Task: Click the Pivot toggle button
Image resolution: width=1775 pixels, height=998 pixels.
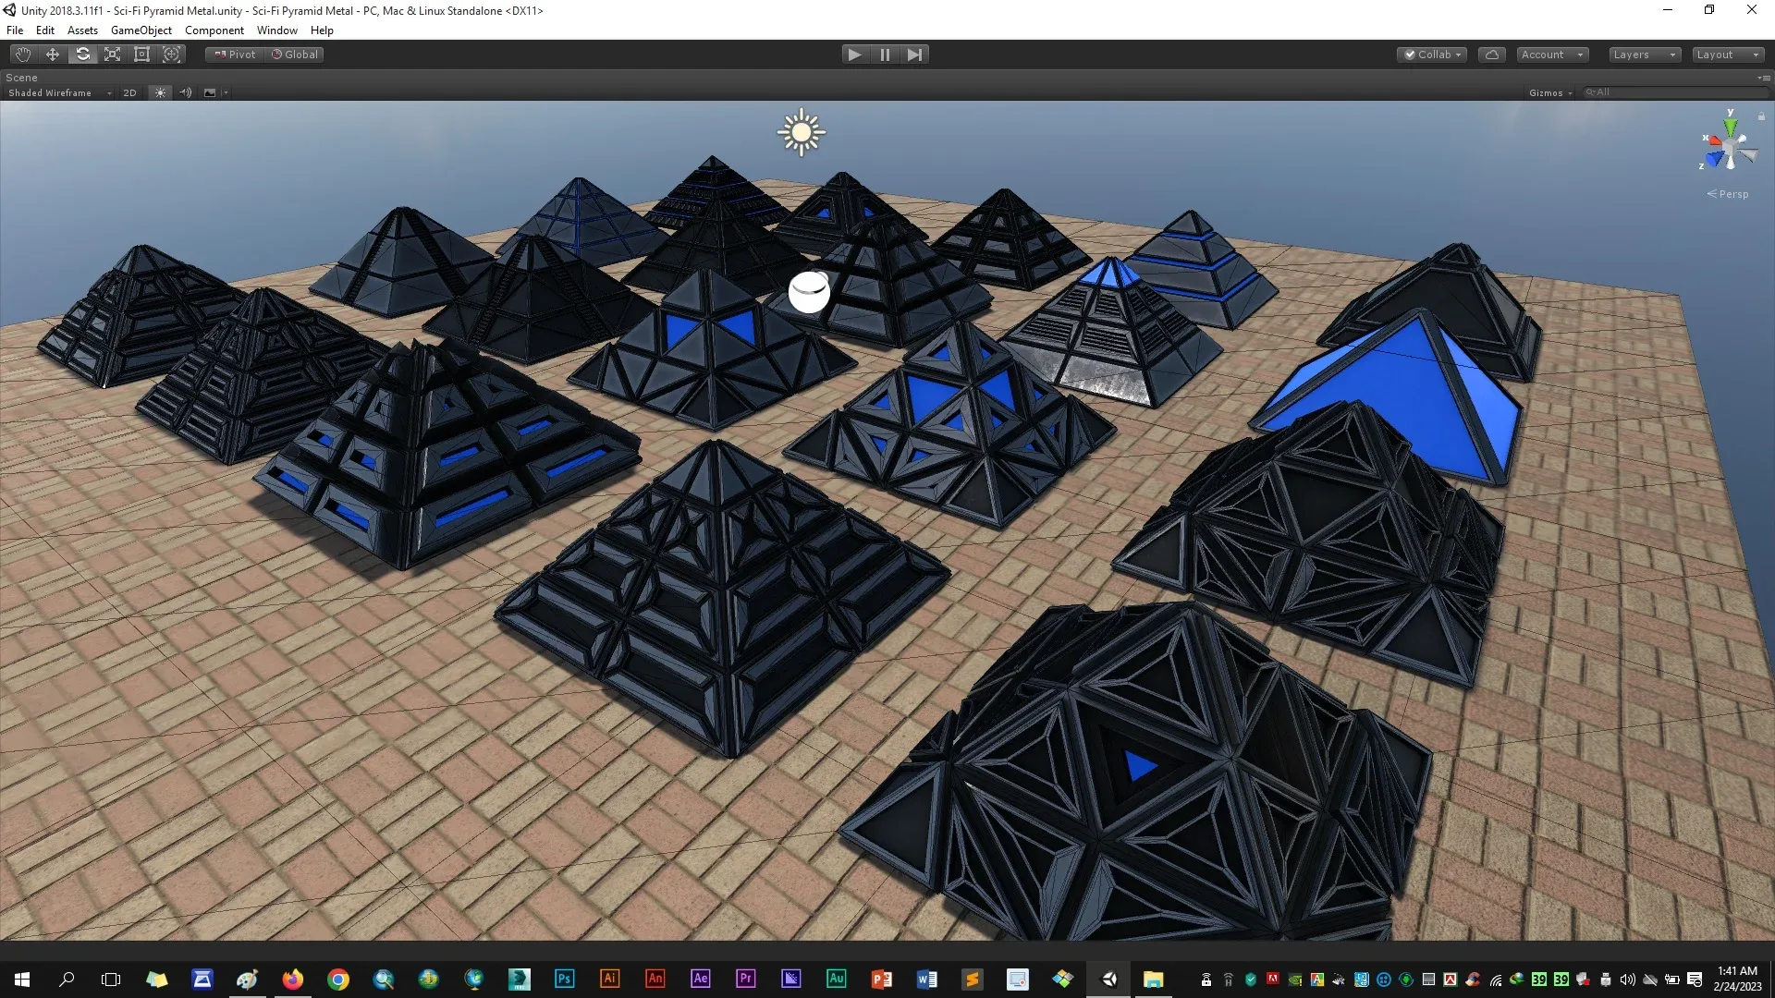Action: pyautogui.click(x=235, y=55)
